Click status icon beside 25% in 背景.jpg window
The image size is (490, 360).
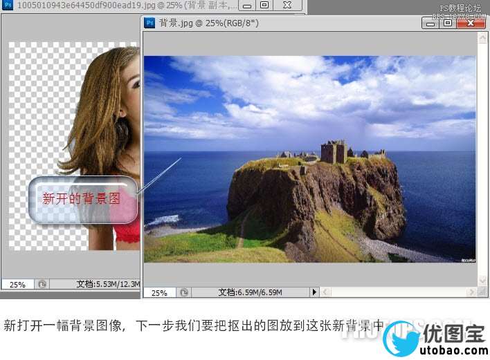pyautogui.click(x=184, y=292)
